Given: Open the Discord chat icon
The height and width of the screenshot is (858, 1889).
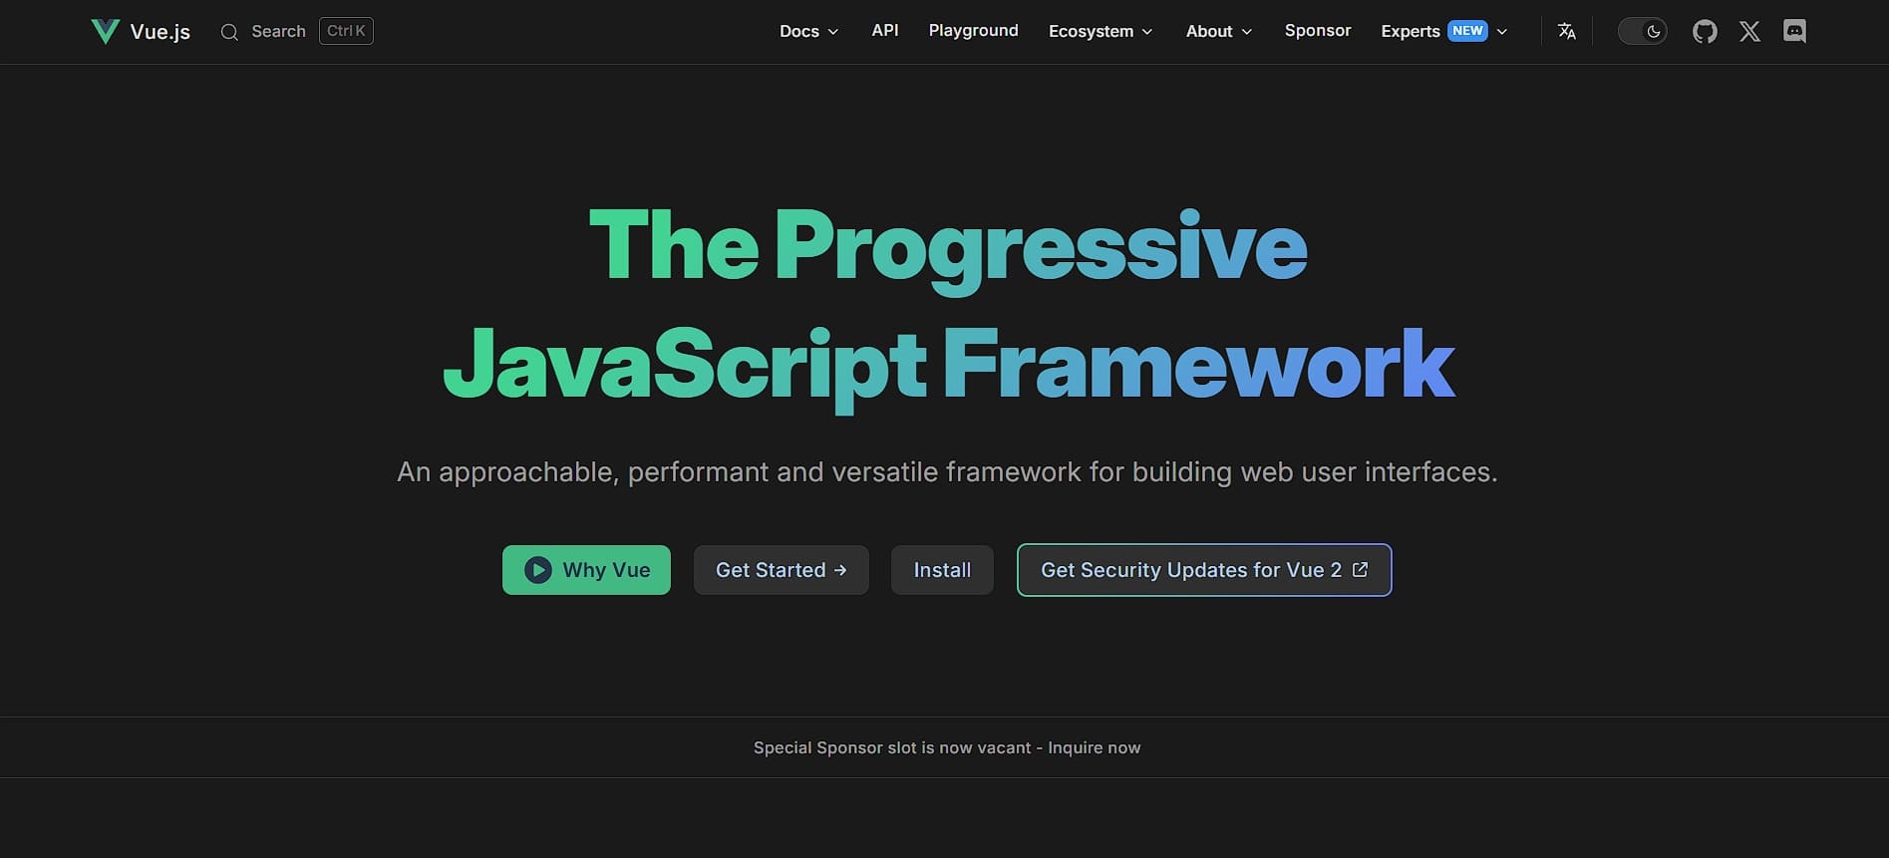Looking at the screenshot, I should [1794, 32].
